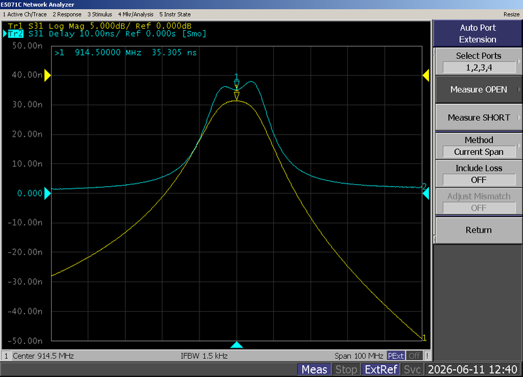Click the ExtRef status indicator

pos(381,370)
